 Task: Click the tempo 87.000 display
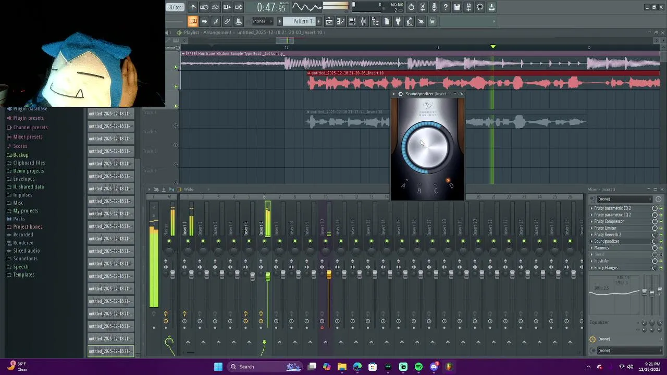point(175,7)
